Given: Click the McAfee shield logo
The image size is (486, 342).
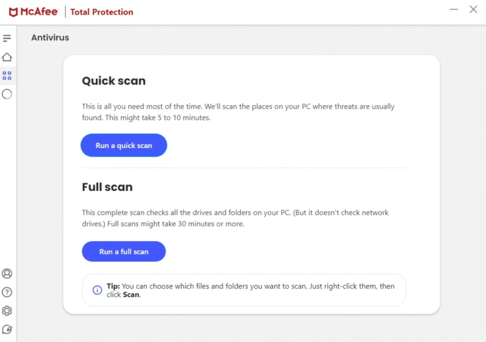Looking at the screenshot, I should pyautogui.click(x=13, y=12).
